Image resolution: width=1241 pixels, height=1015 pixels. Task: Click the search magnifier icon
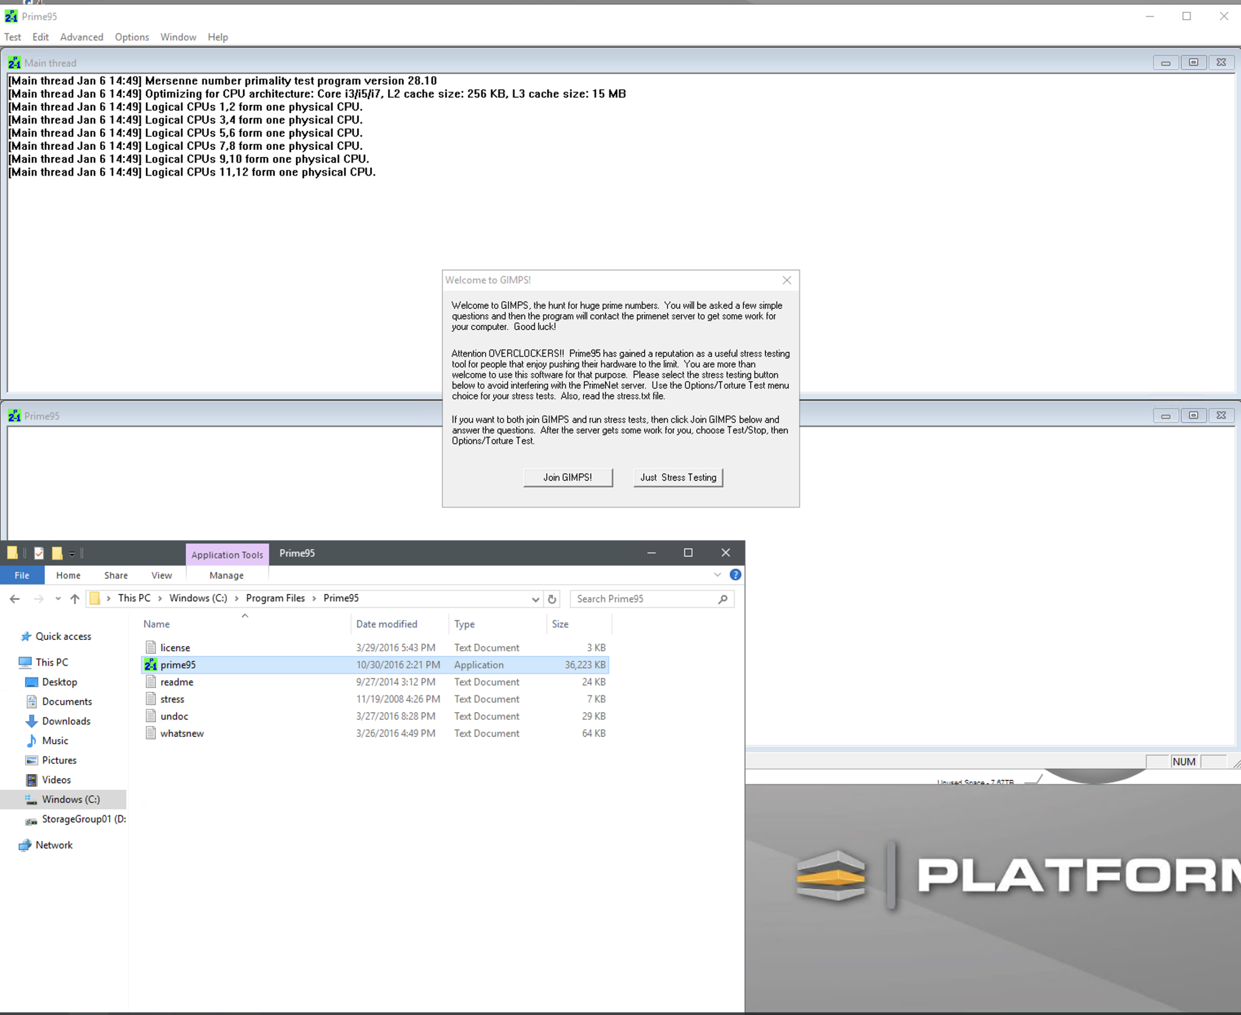723,599
